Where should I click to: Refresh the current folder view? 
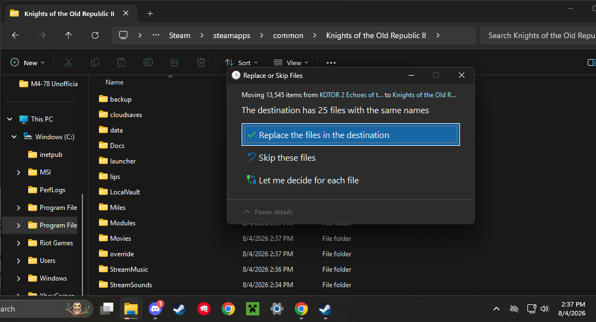tap(95, 35)
